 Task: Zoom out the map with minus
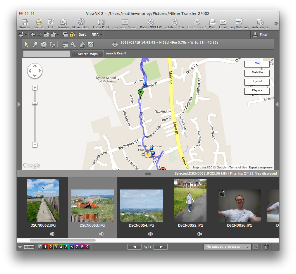[35, 145]
